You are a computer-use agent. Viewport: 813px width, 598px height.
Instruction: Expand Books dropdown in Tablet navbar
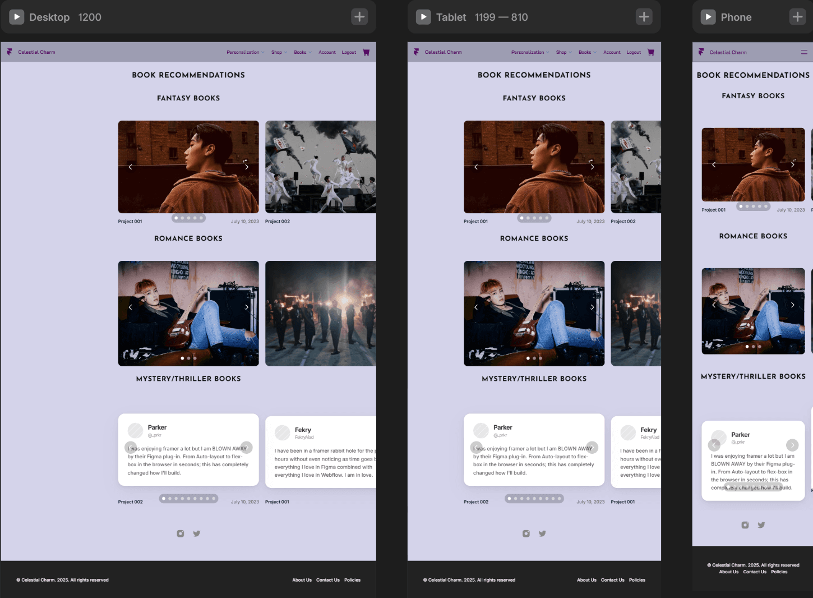pos(587,52)
